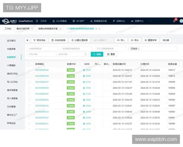Open 数据集成方案 in top navigation
183x147 pixels.
99,21
